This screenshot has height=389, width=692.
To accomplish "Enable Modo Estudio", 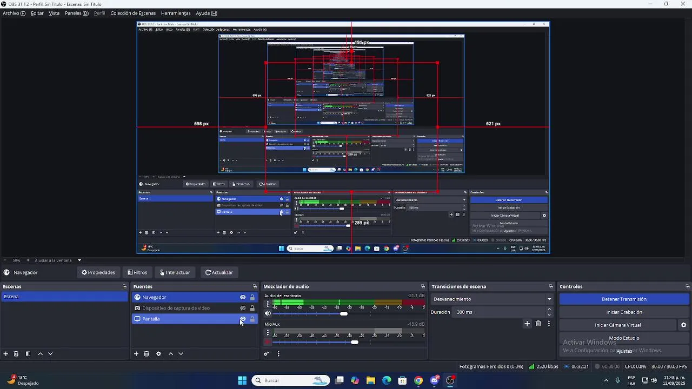I will (624, 338).
